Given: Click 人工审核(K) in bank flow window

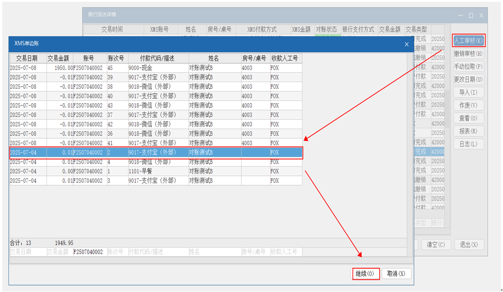Looking at the screenshot, I should (468, 41).
